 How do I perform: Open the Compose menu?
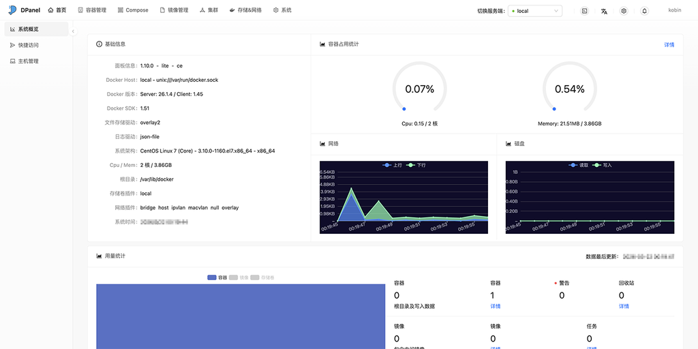pos(133,10)
